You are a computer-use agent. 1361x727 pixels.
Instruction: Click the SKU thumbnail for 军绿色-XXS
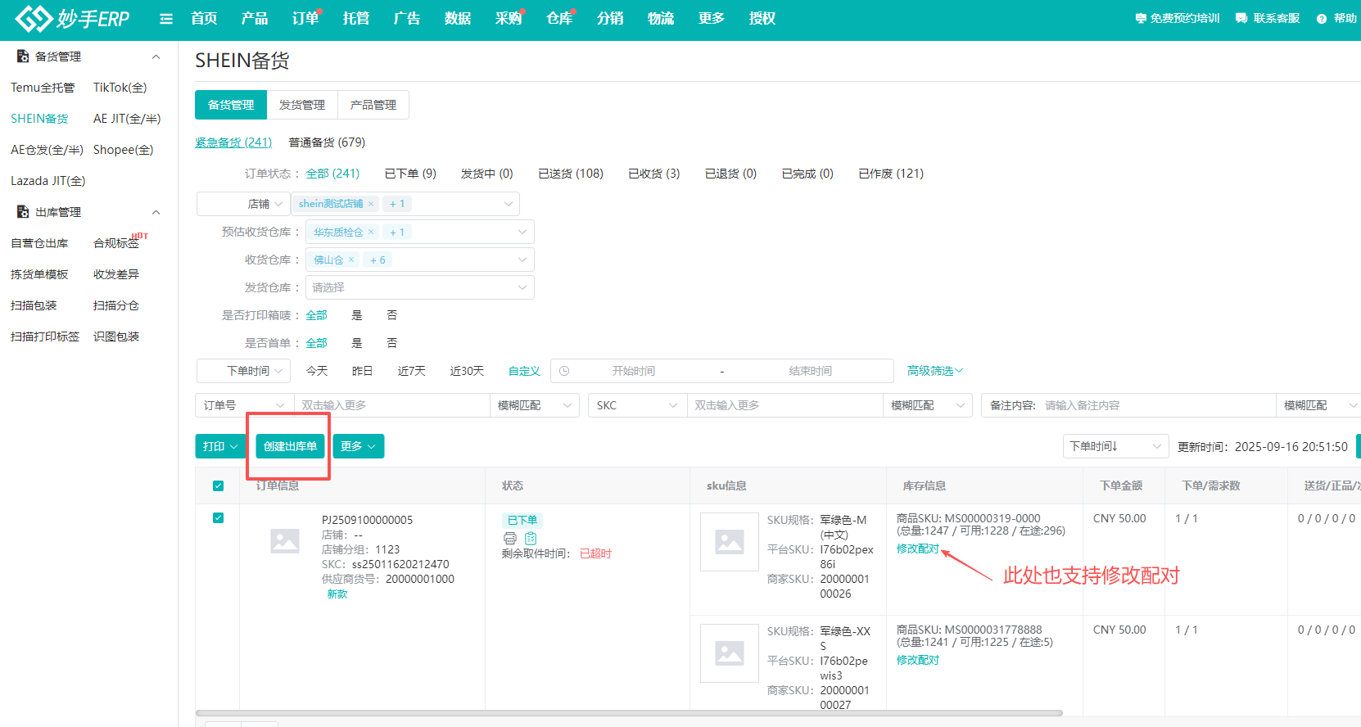[x=730, y=653]
